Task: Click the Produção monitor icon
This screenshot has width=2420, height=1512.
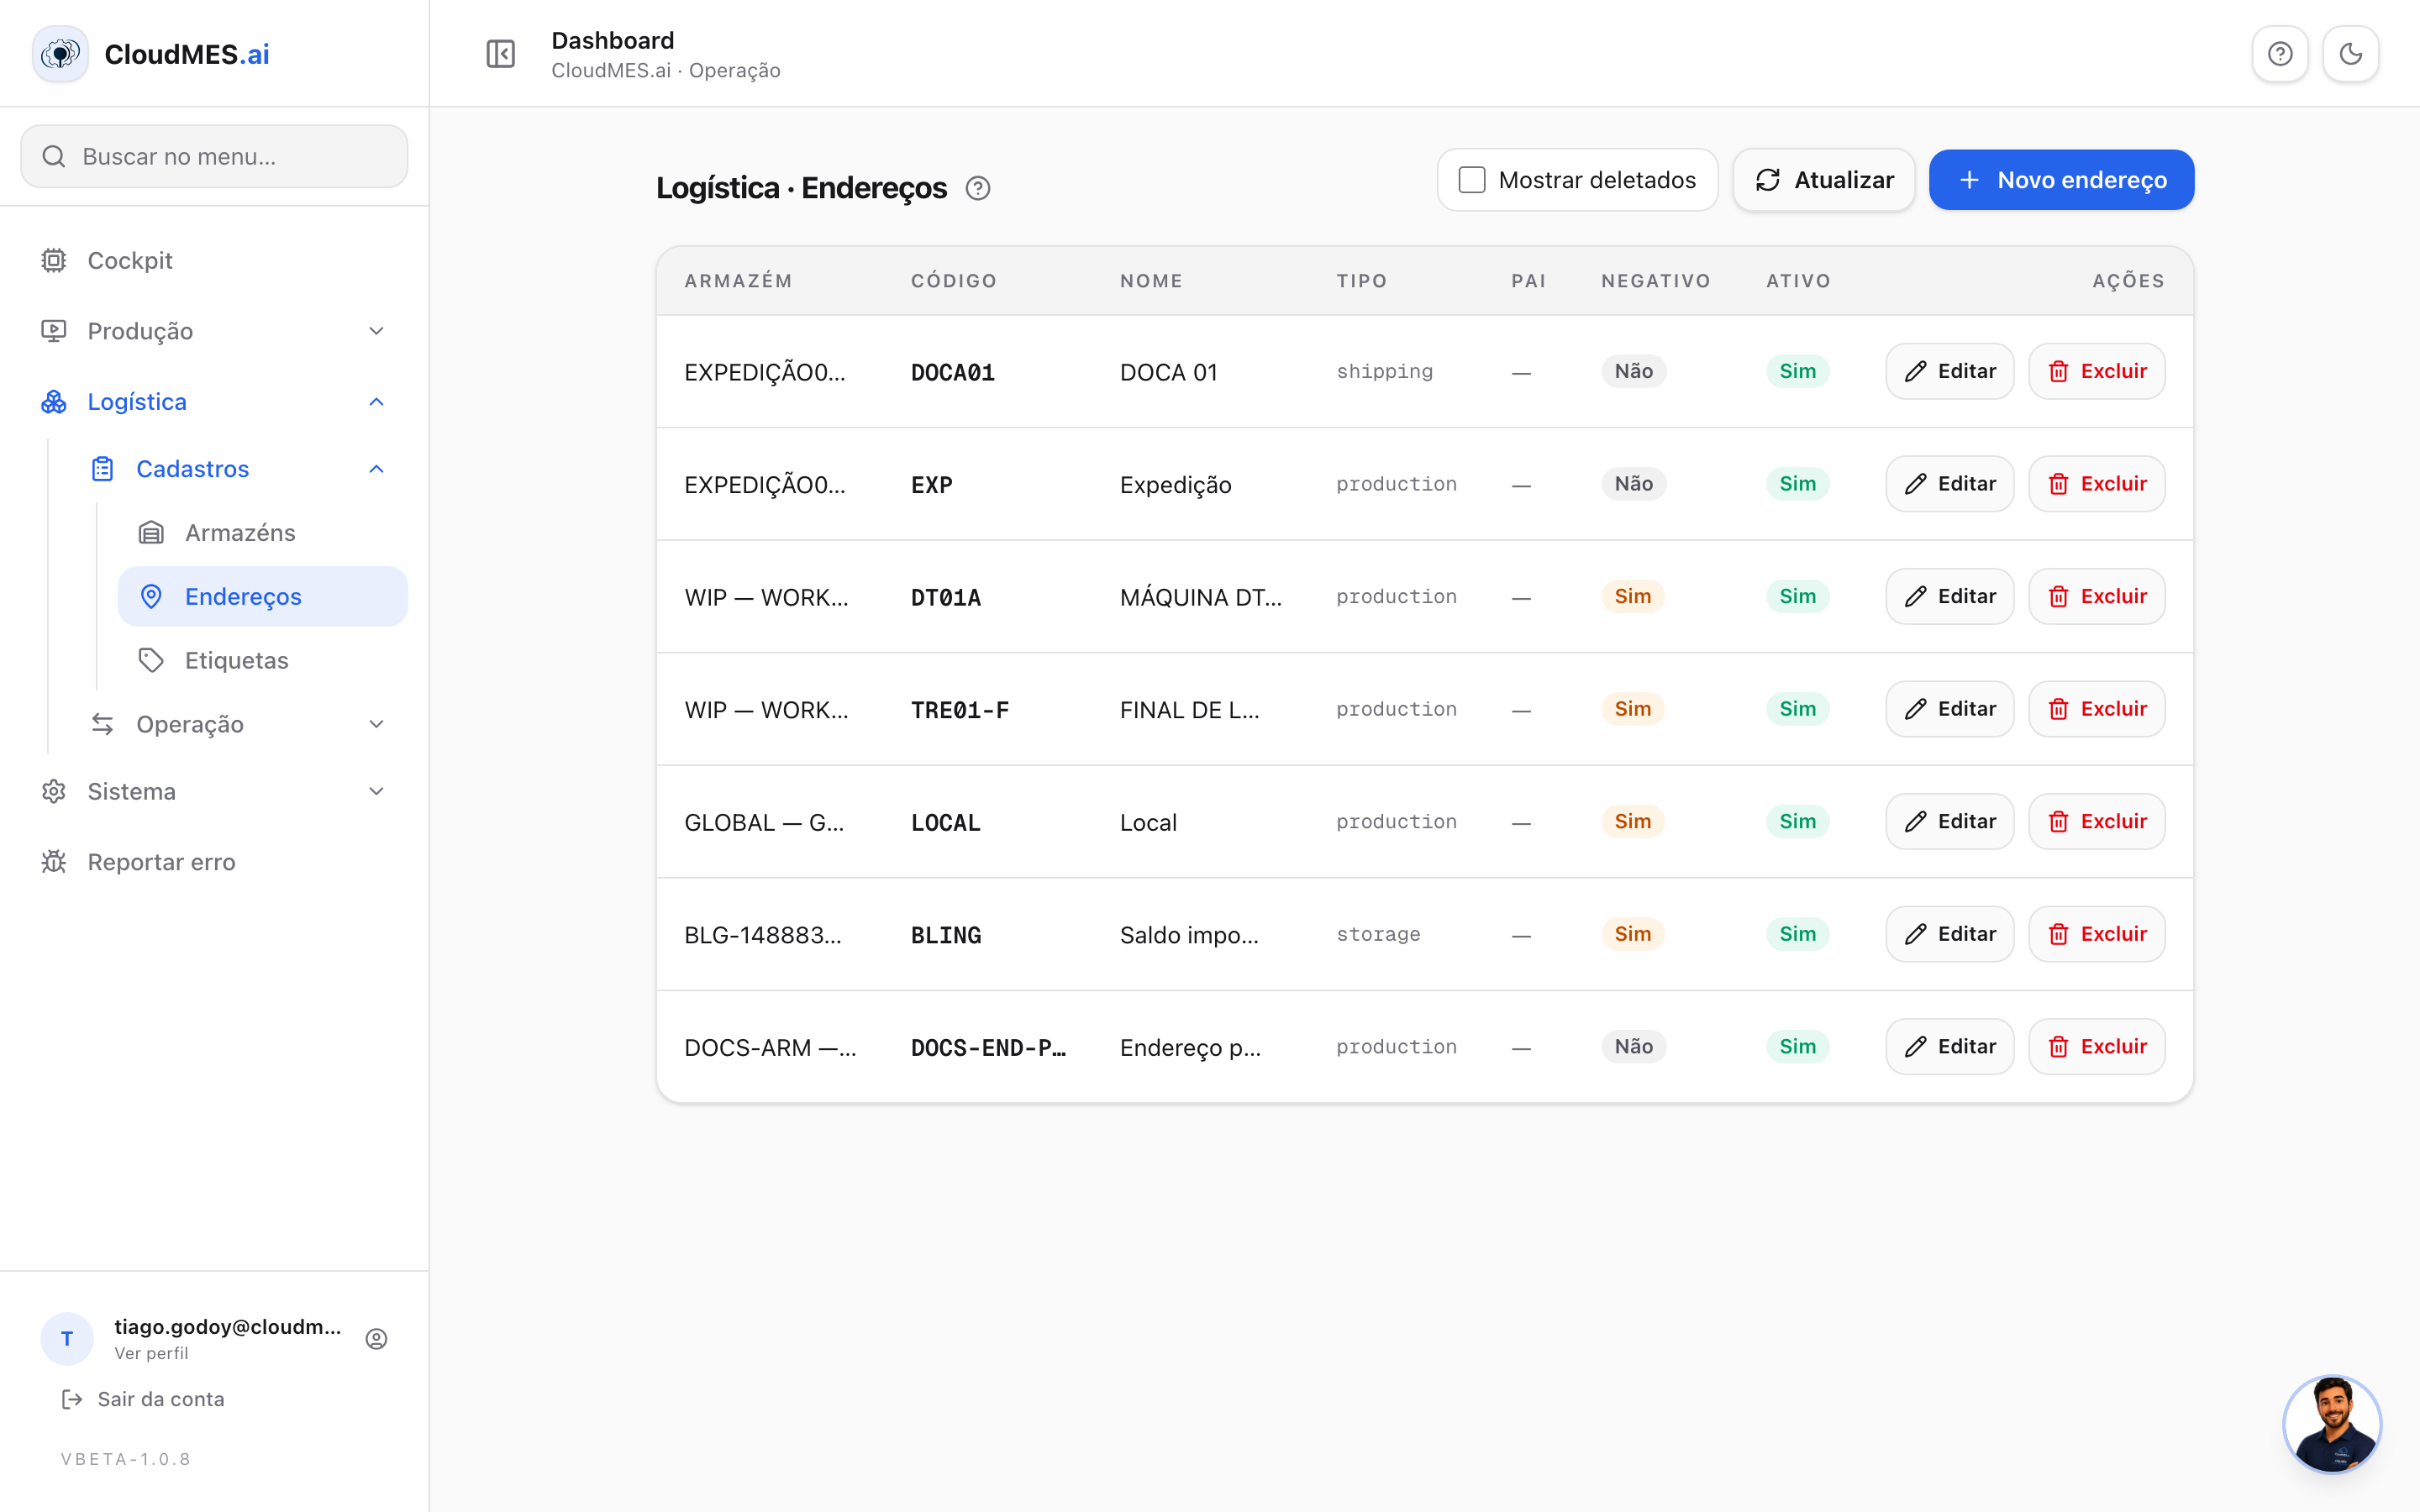Action: 54,331
